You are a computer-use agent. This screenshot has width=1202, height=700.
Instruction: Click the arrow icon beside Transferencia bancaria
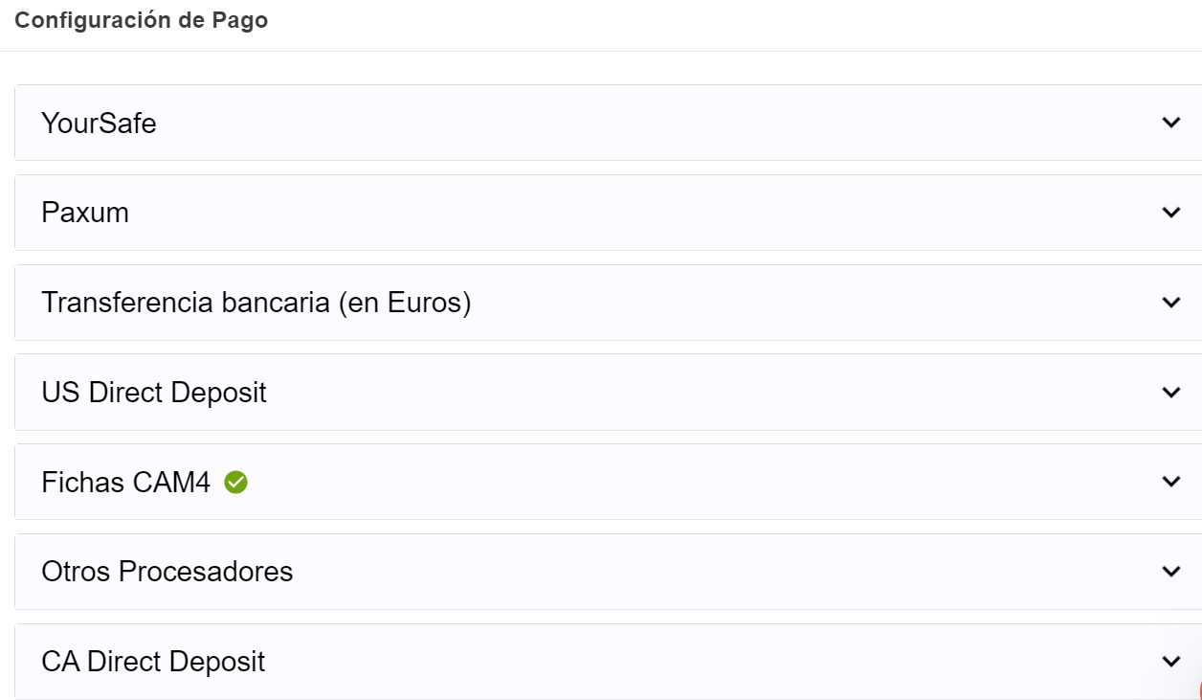pyautogui.click(x=1170, y=303)
